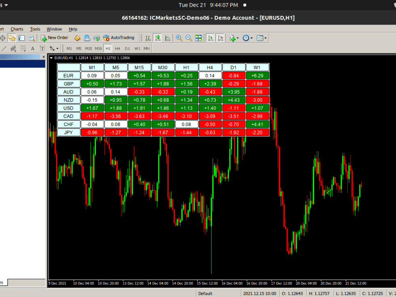Zoom in on the chart
The width and height of the screenshot is (396, 297).
(x=179, y=38)
